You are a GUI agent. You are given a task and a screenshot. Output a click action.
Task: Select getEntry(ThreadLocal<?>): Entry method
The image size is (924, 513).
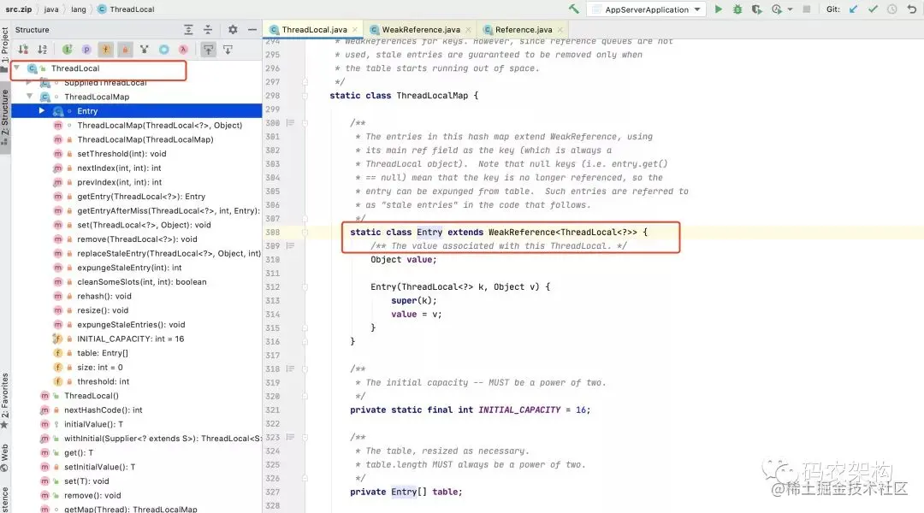pos(141,197)
